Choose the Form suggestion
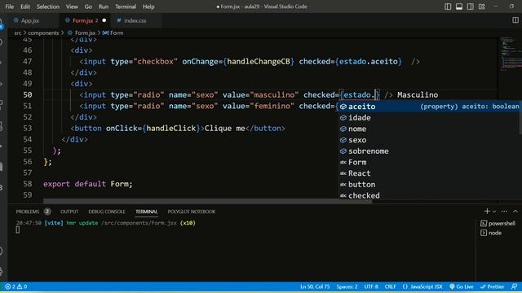This screenshot has height=293, width=522. [x=430, y=162]
